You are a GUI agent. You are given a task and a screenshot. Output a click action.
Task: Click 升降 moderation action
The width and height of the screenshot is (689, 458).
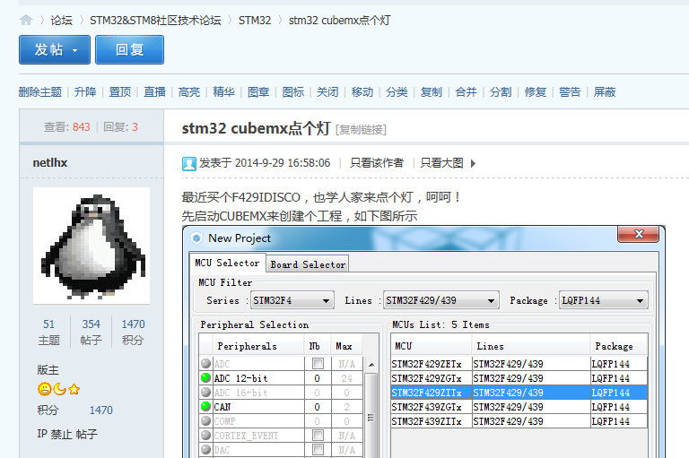pyautogui.click(x=85, y=91)
